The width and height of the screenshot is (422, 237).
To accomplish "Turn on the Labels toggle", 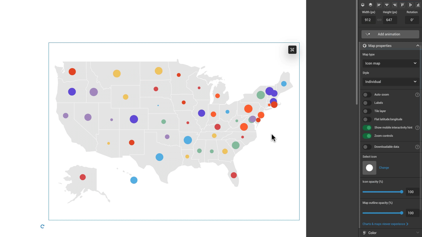I will pyautogui.click(x=367, y=103).
